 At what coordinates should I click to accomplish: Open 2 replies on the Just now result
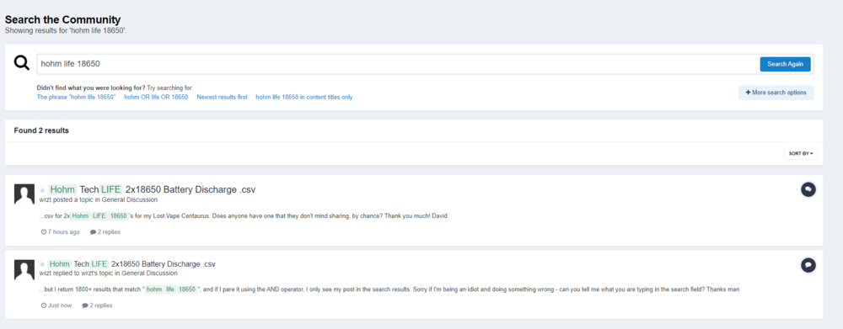pyautogui.click(x=97, y=305)
